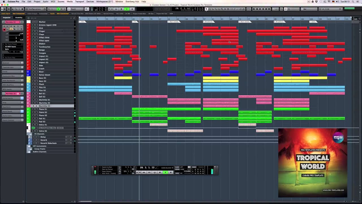Click the Tropical World template cover image
The height and width of the screenshot is (204, 362).
tap(313, 163)
